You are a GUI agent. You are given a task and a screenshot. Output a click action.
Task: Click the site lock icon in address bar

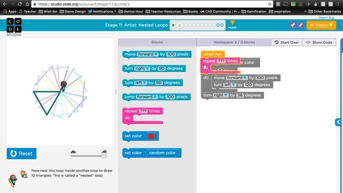(35, 4)
